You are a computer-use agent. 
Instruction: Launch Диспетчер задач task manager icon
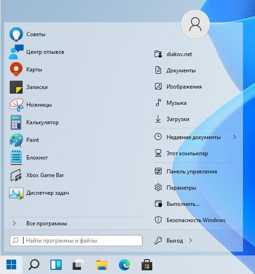coord(16,193)
